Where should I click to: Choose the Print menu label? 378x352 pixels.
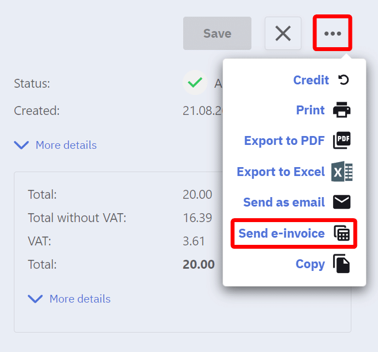(310, 110)
